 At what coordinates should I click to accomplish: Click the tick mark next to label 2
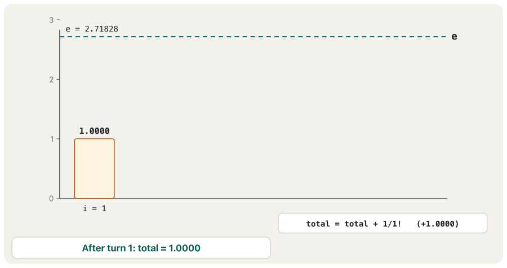tap(58, 79)
